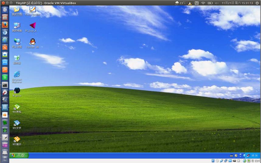Open the Wi-Fi network indicator menu

(203, 3)
